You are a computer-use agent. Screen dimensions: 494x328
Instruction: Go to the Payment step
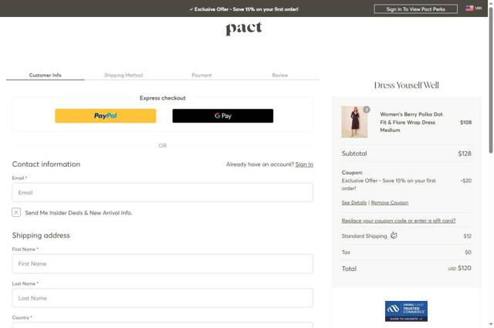tap(201, 75)
